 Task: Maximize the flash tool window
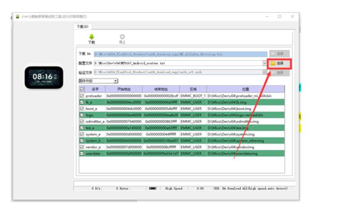click(x=279, y=16)
